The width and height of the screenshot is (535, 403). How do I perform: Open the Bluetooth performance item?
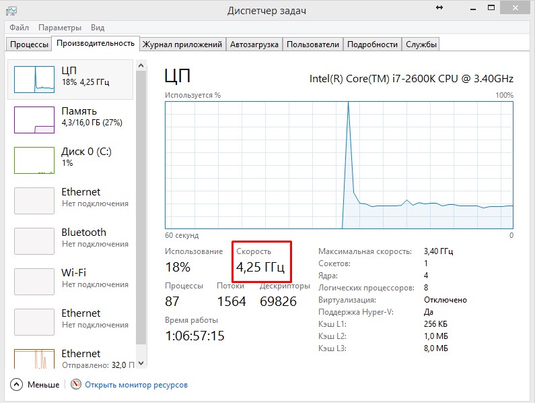[x=70, y=241]
